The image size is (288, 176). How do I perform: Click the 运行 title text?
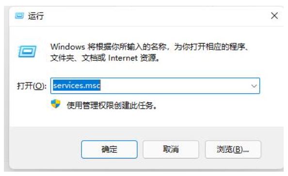[x=36, y=16]
